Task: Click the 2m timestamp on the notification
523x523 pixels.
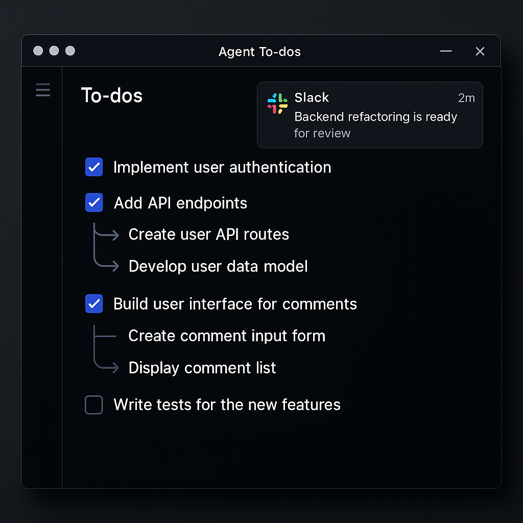Action: point(466,98)
